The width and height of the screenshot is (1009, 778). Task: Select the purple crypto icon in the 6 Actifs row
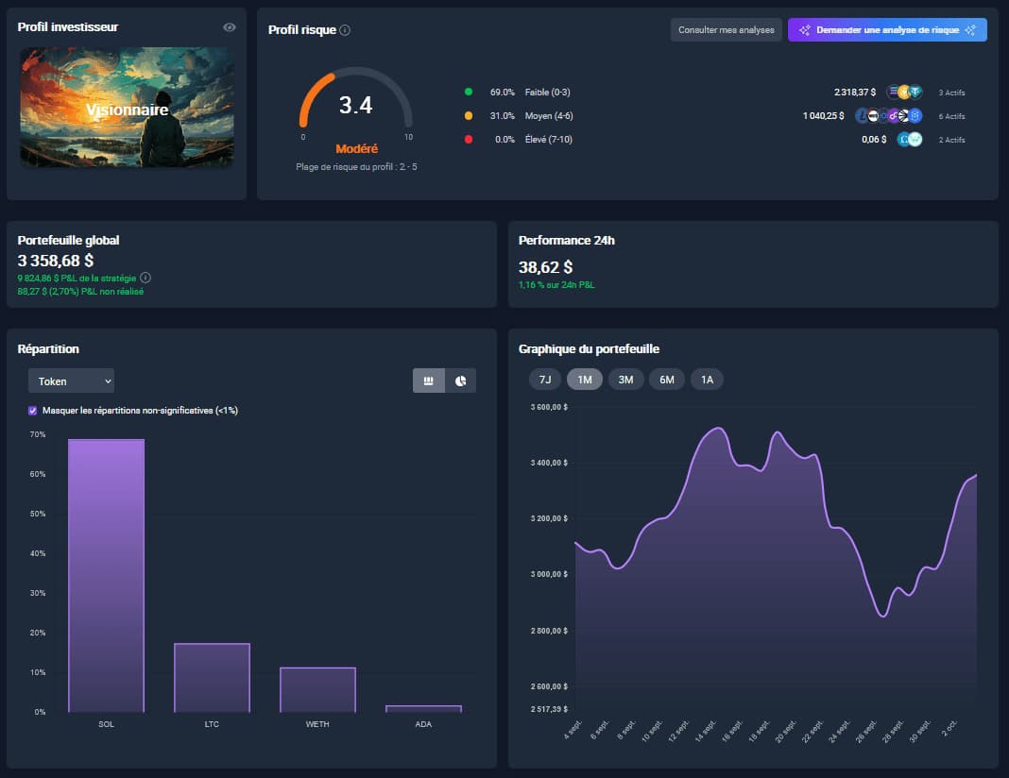pyautogui.click(x=892, y=116)
